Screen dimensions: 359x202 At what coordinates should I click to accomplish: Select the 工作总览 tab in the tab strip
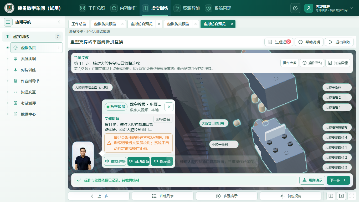[79, 24]
